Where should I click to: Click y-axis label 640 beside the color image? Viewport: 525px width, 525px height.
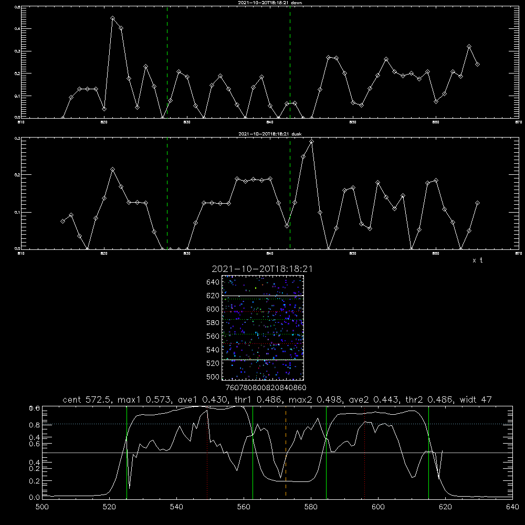click(x=213, y=282)
